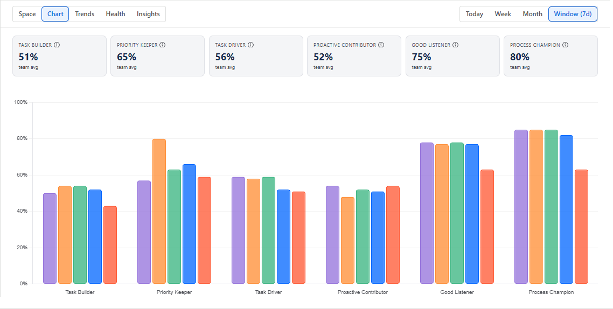Open the Proactive Contributor info icon

(381, 45)
